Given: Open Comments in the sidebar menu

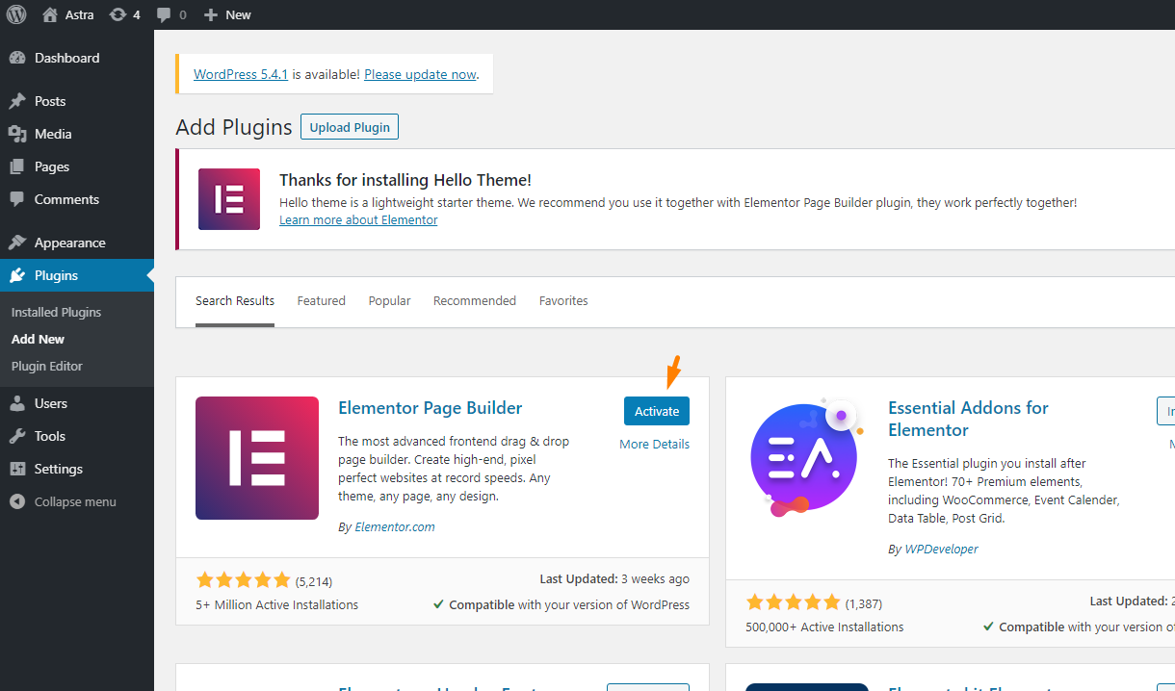Looking at the screenshot, I should pos(77,199).
